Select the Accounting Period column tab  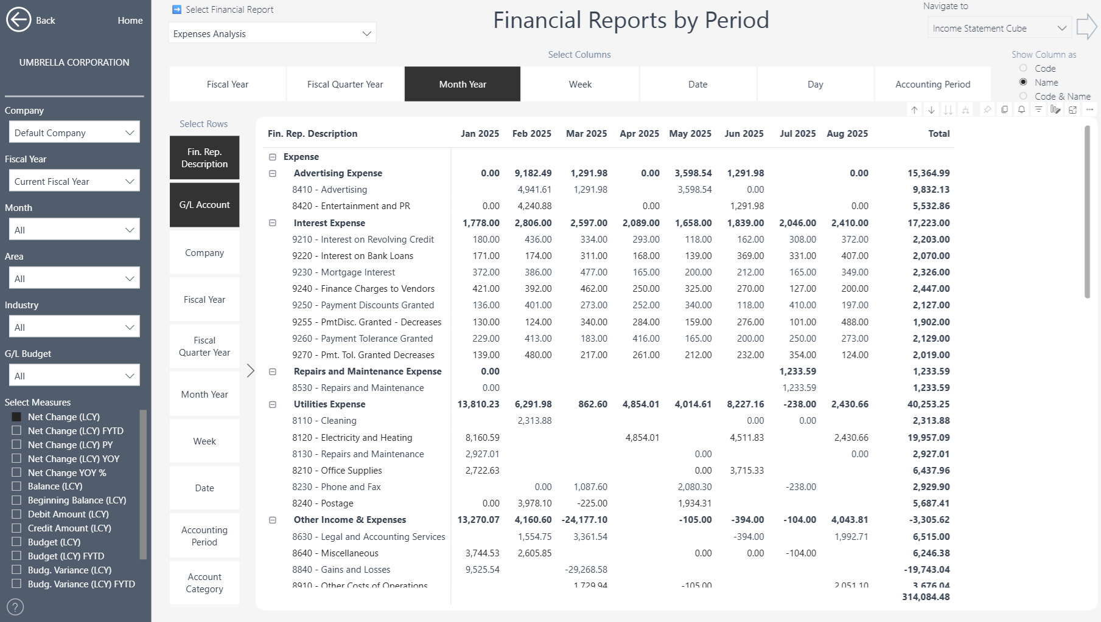click(932, 84)
